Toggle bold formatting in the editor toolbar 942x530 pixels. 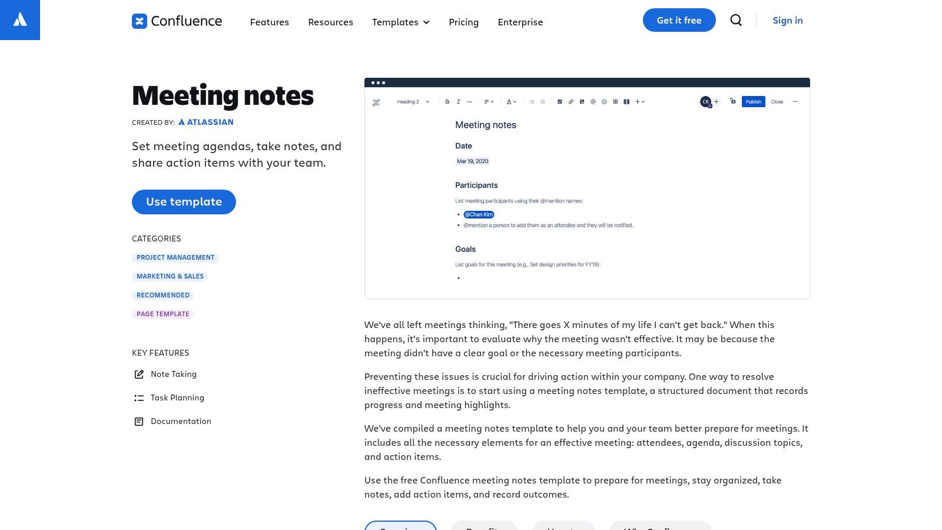(x=447, y=101)
